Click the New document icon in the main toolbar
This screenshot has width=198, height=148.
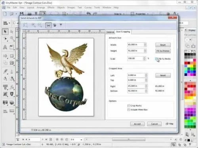click(x=5, y=14)
